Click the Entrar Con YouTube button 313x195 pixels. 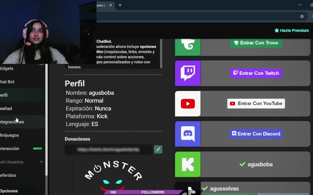(256, 103)
